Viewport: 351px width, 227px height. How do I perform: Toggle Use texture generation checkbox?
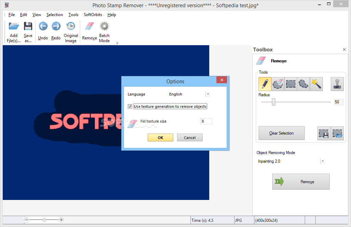click(130, 106)
